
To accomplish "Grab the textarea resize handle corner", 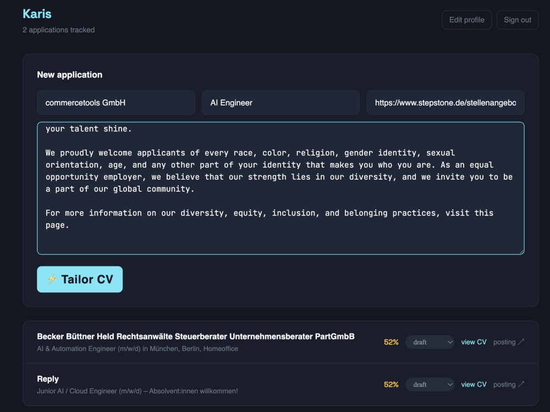I will tap(521, 252).
